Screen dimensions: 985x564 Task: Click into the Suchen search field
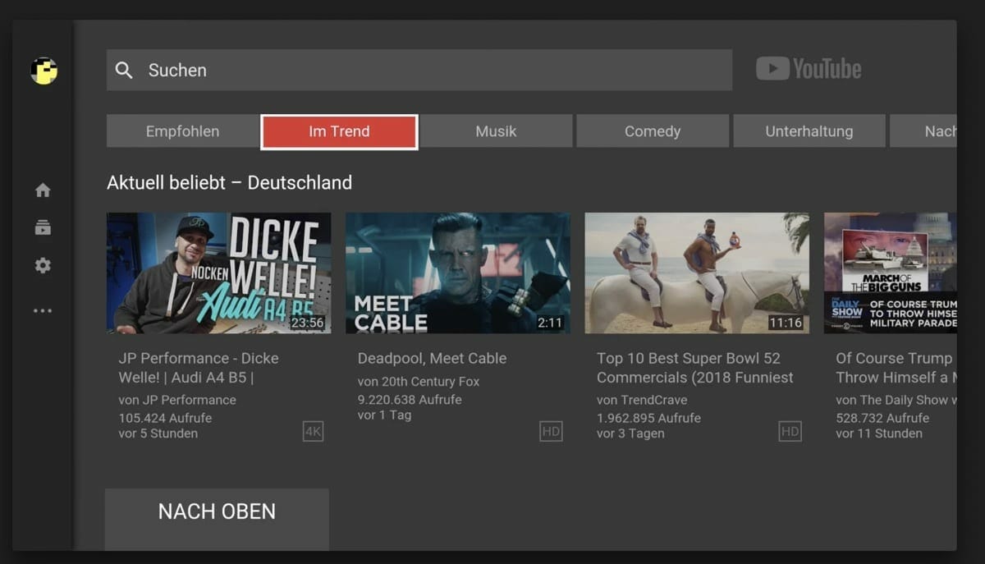pyautogui.click(x=419, y=70)
